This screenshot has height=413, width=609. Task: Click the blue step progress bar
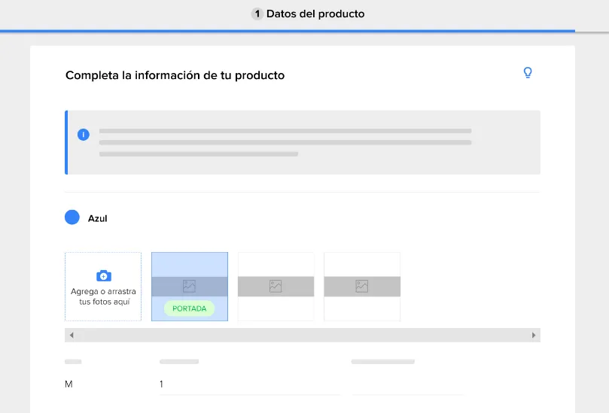tap(288, 31)
